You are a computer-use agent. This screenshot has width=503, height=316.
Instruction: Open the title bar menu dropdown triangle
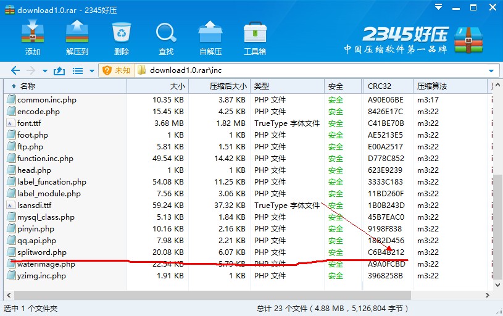(438, 7)
